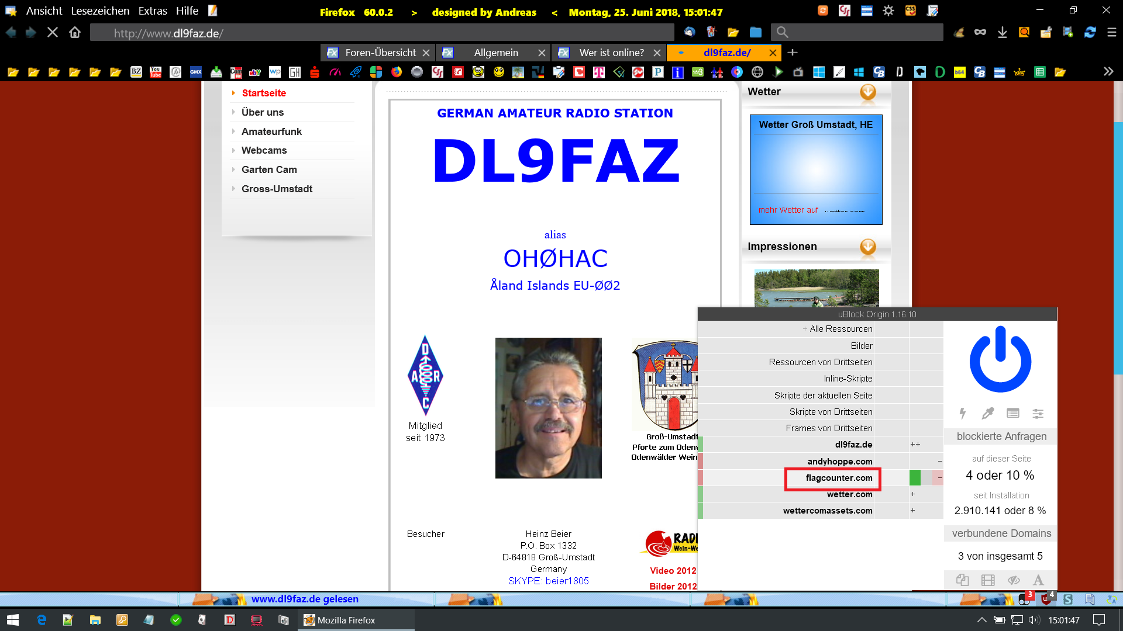Toggle large media blocking film icon
Image resolution: width=1123 pixels, height=631 pixels.
(x=988, y=580)
